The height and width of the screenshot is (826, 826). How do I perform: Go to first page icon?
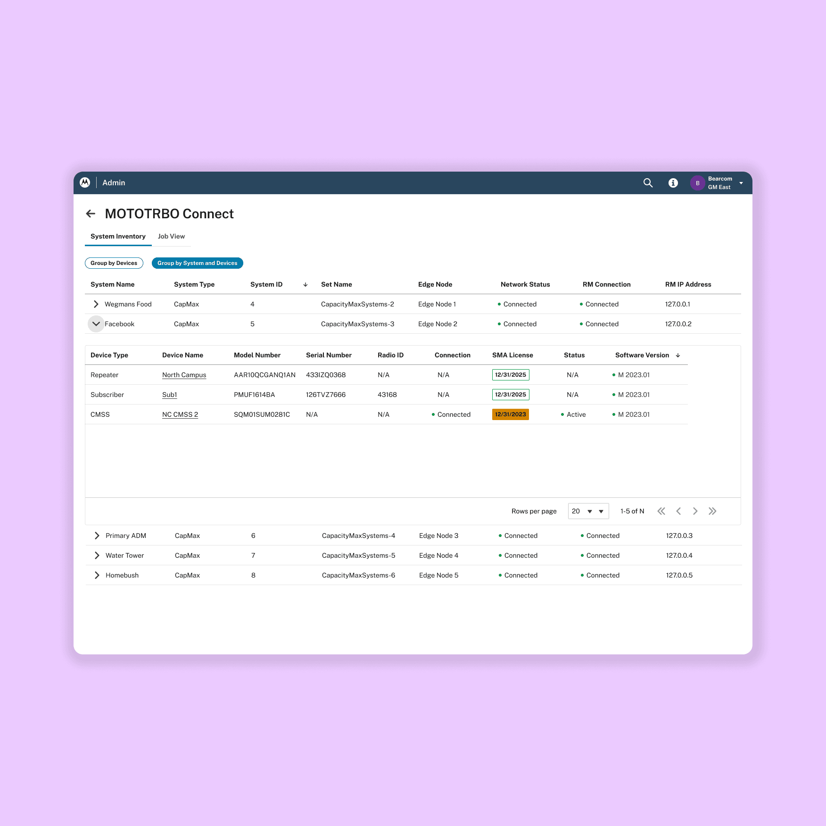coord(661,511)
